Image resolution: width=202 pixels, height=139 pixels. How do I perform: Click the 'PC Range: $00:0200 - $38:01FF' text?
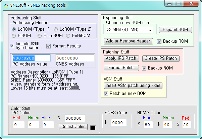click(x=39, y=76)
